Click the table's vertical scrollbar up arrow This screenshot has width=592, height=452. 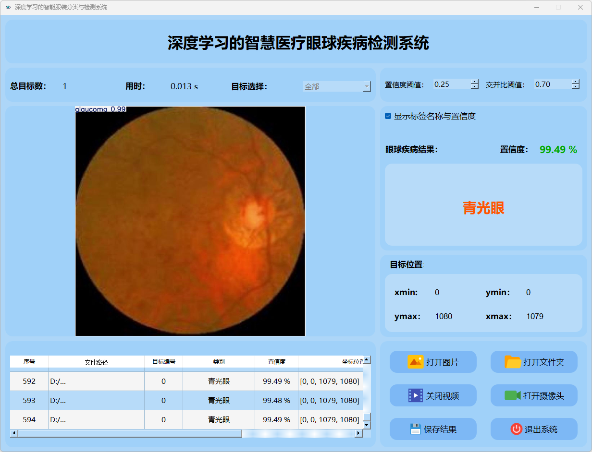[x=367, y=359]
